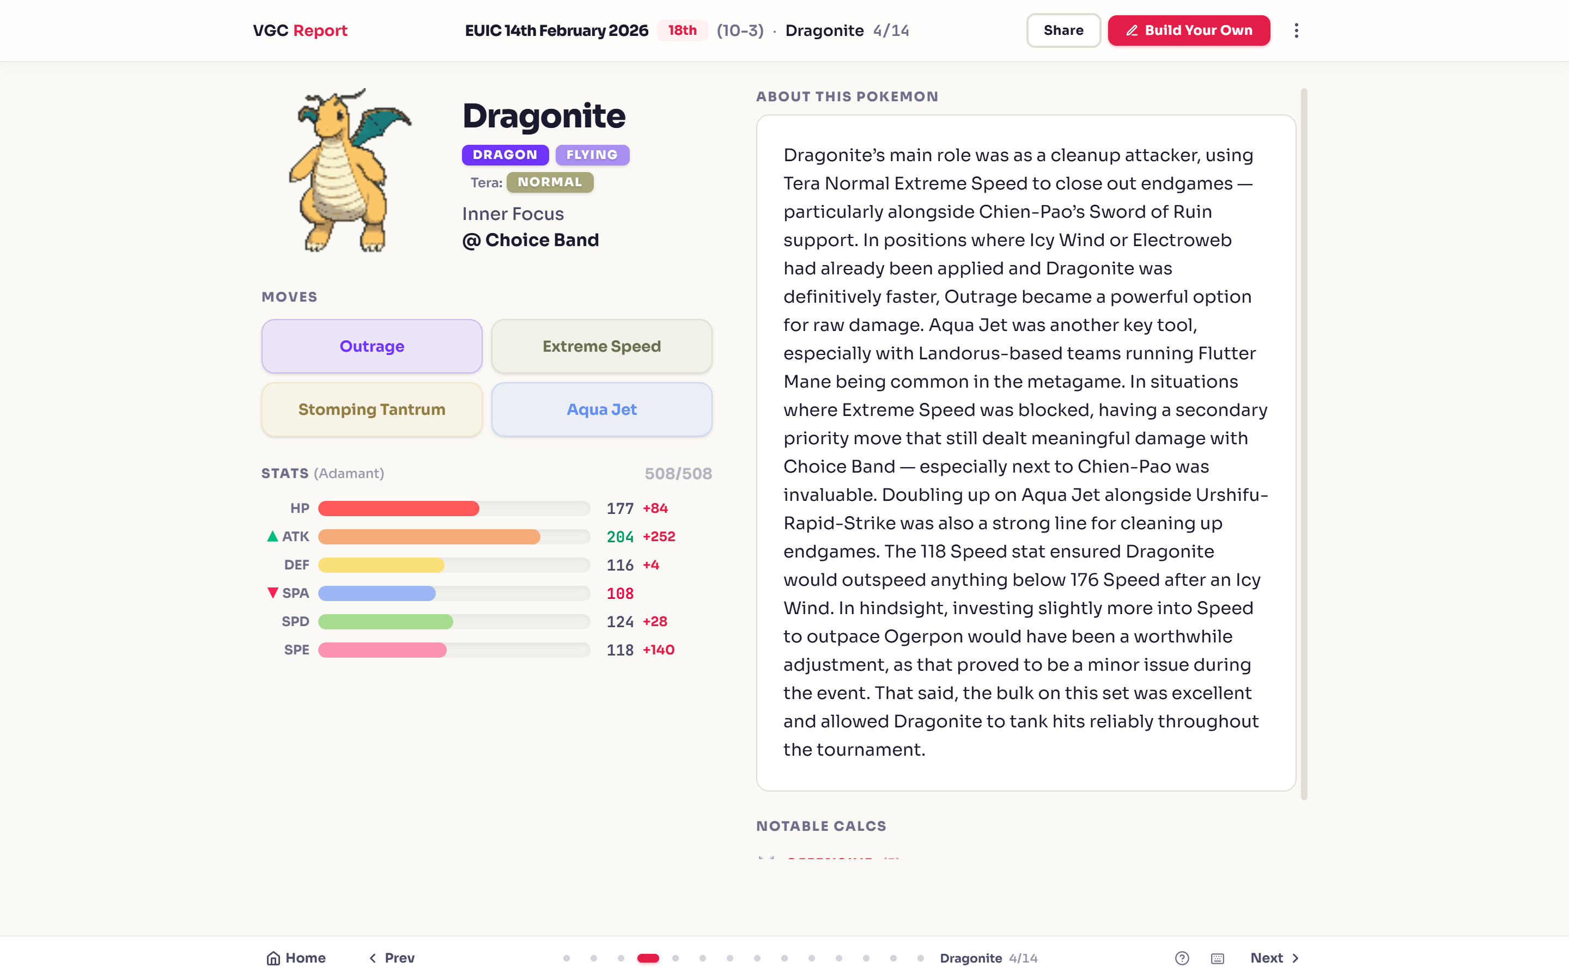
Task: Click the About This Pokemon scrollbar
Action: pos(1304,444)
